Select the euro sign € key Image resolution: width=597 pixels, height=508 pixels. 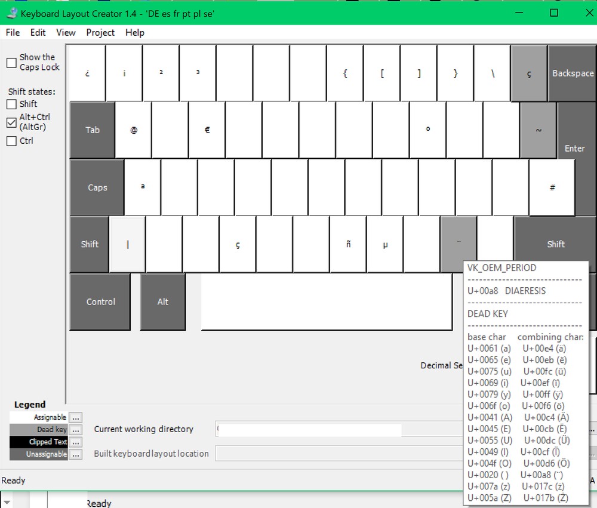point(207,130)
